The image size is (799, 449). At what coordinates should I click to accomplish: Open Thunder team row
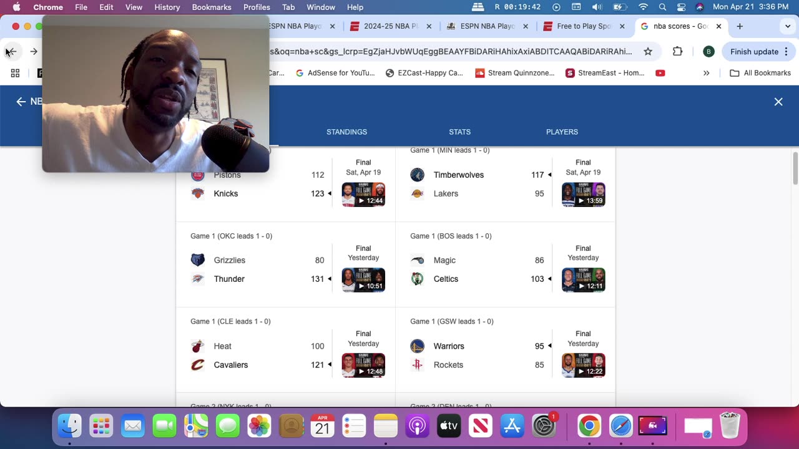(x=261, y=279)
